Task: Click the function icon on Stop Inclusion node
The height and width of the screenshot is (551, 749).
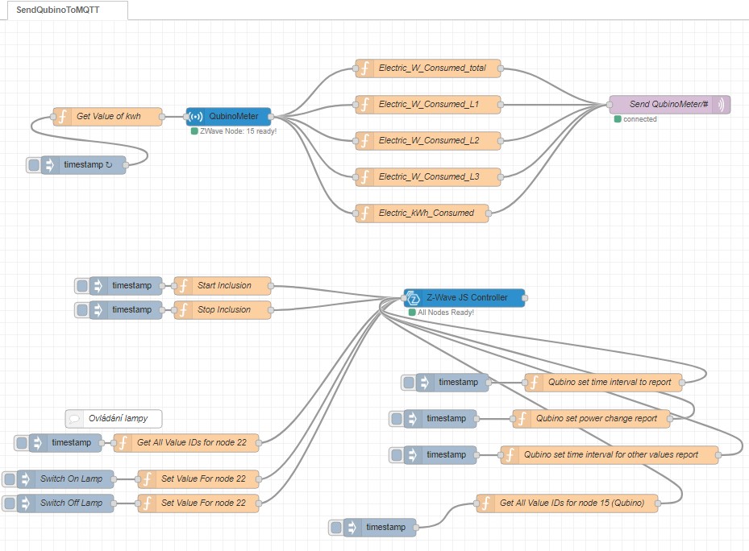Action: tap(183, 310)
